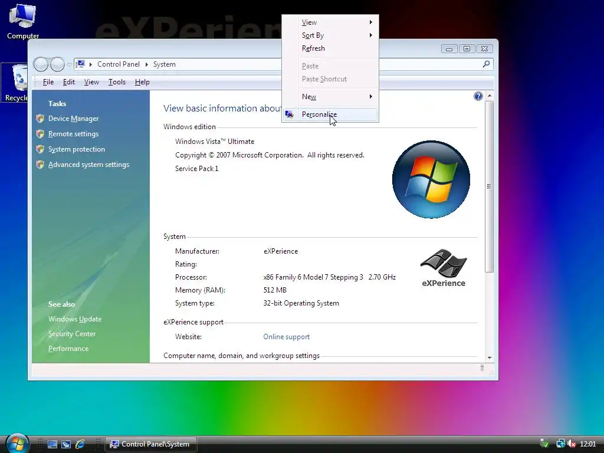Viewport: 604px width, 453px height.
Task: Open Advanced system settings link
Action: pyautogui.click(x=88, y=165)
